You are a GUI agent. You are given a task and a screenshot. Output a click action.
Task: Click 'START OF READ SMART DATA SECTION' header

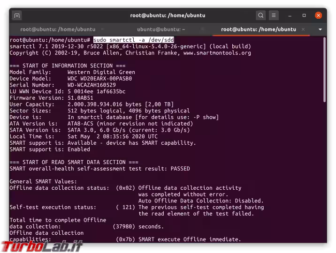tap(74, 162)
